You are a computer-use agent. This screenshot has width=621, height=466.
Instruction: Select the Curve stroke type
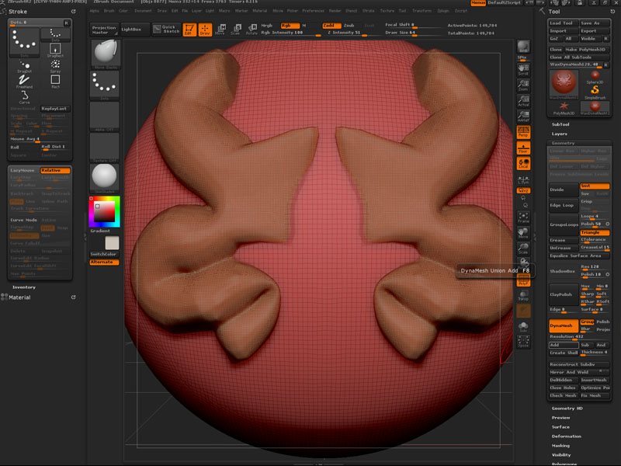24,96
